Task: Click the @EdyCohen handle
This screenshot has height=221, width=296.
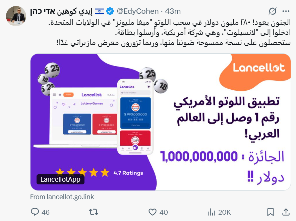Action: click(x=138, y=11)
